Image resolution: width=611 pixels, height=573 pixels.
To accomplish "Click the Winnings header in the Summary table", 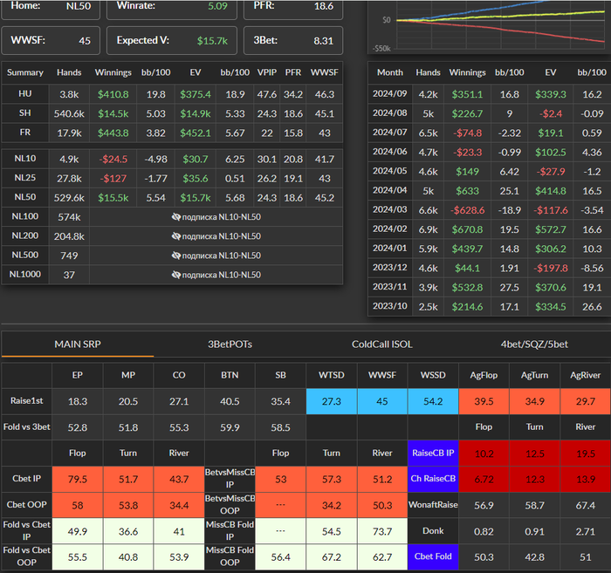I will coord(113,72).
